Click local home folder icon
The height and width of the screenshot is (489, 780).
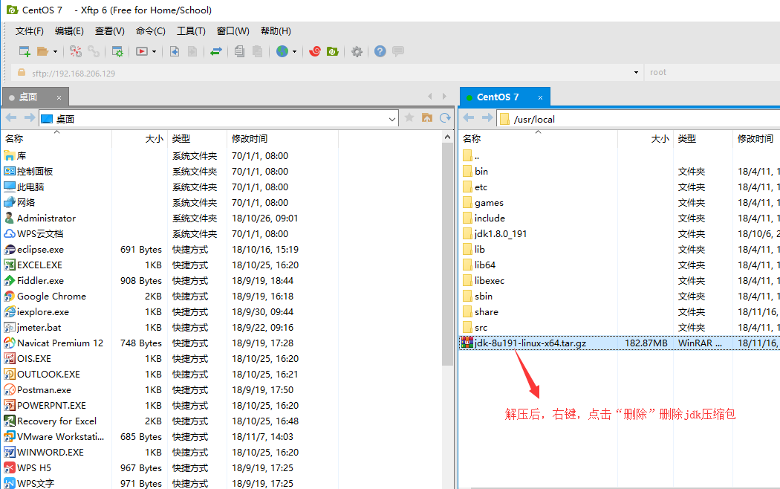coord(427,117)
